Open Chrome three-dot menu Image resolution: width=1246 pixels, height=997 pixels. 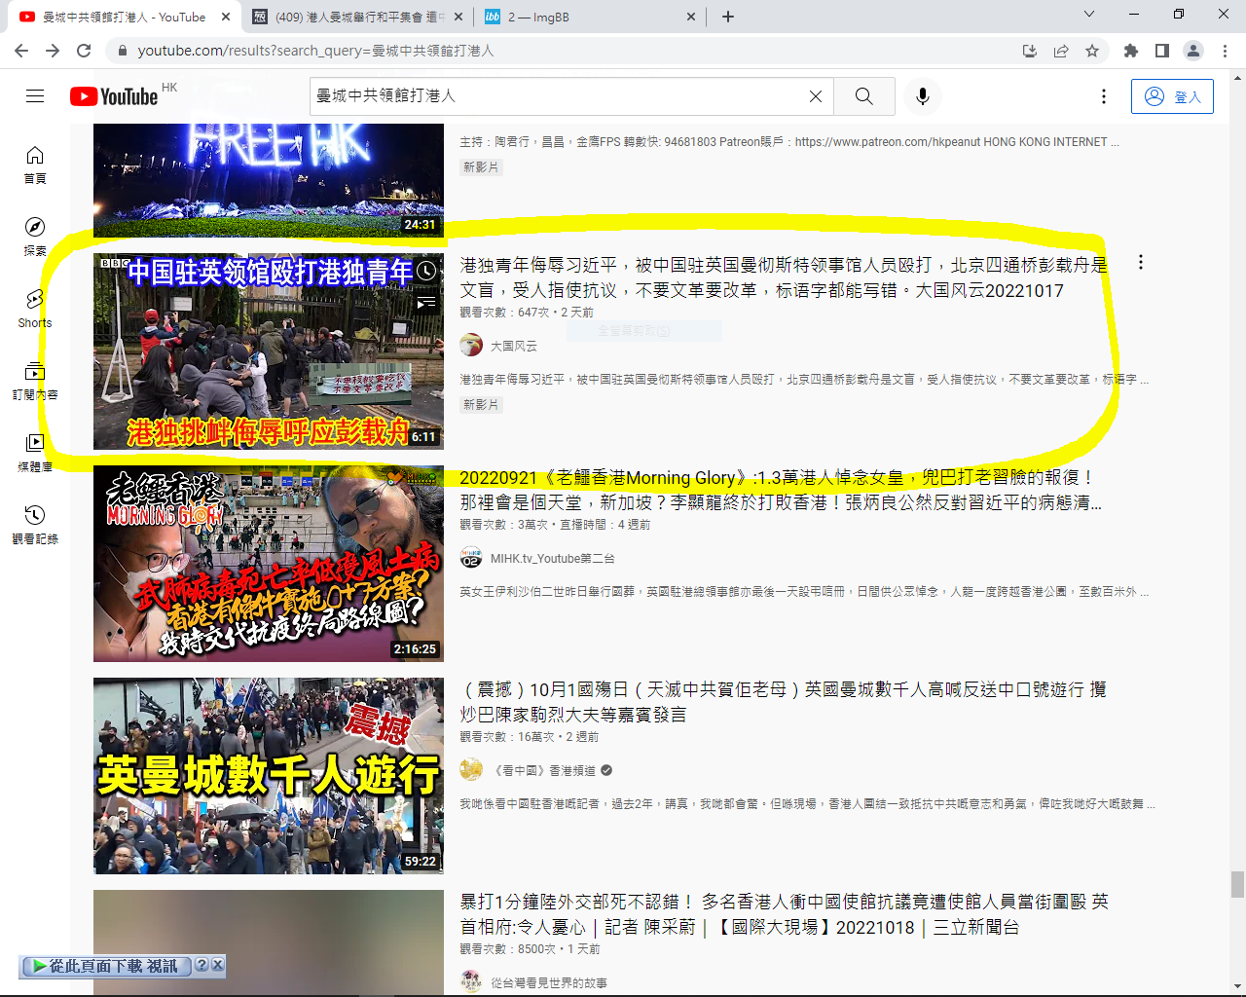(1225, 51)
